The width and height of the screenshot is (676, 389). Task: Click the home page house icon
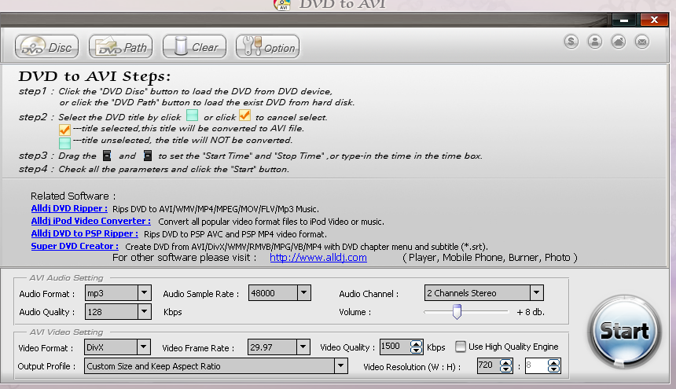coord(619,42)
